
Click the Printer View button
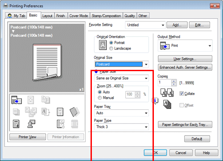pos(28,137)
